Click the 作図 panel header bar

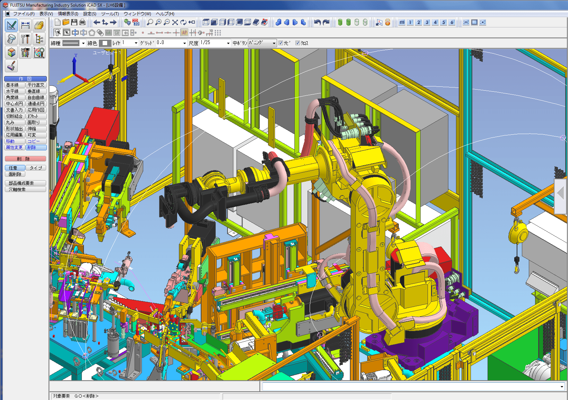coord(25,79)
